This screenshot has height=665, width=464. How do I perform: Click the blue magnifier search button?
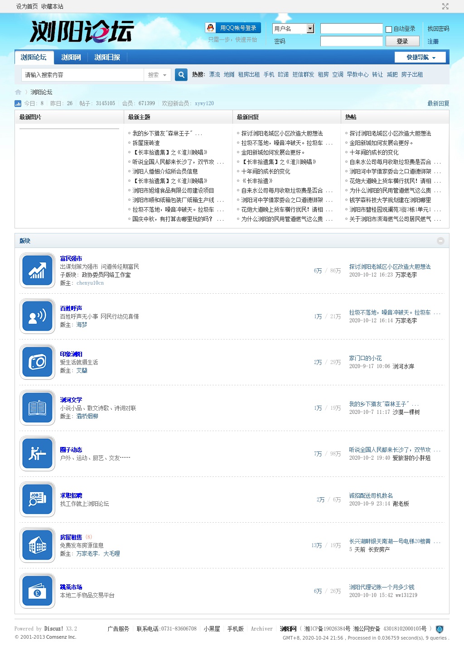[x=181, y=75]
